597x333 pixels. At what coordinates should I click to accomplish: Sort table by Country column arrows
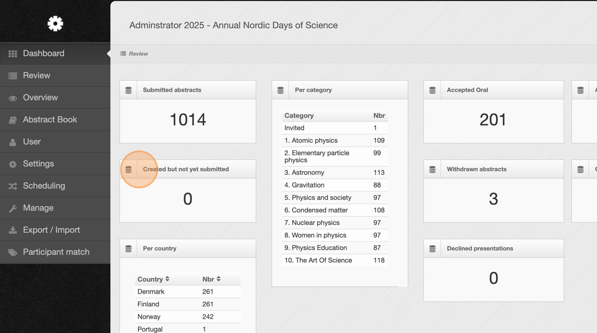pyautogui.click(x=167, y=279)
